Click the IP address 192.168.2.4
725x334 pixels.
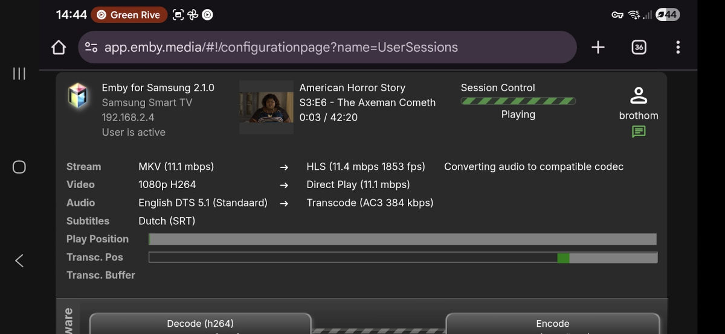click(128, 118)
